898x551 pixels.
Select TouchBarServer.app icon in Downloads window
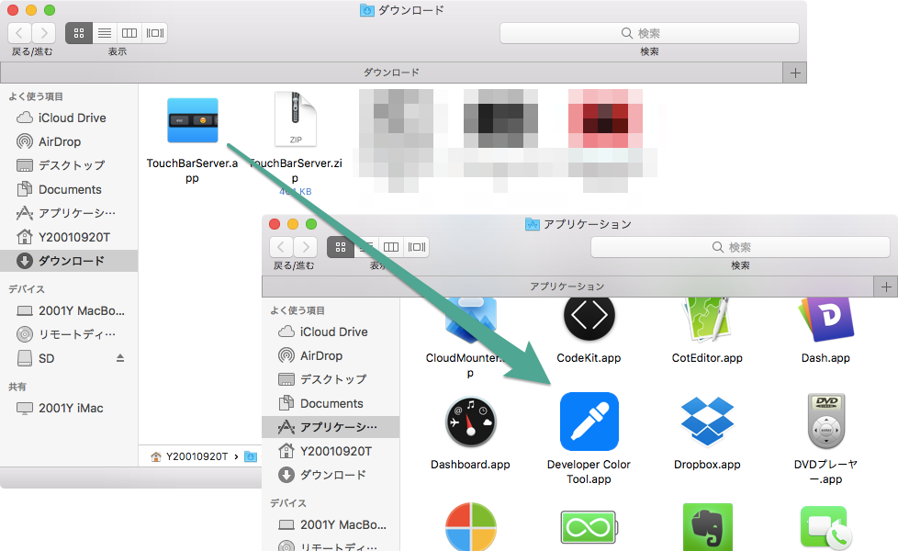coord(193,120)
